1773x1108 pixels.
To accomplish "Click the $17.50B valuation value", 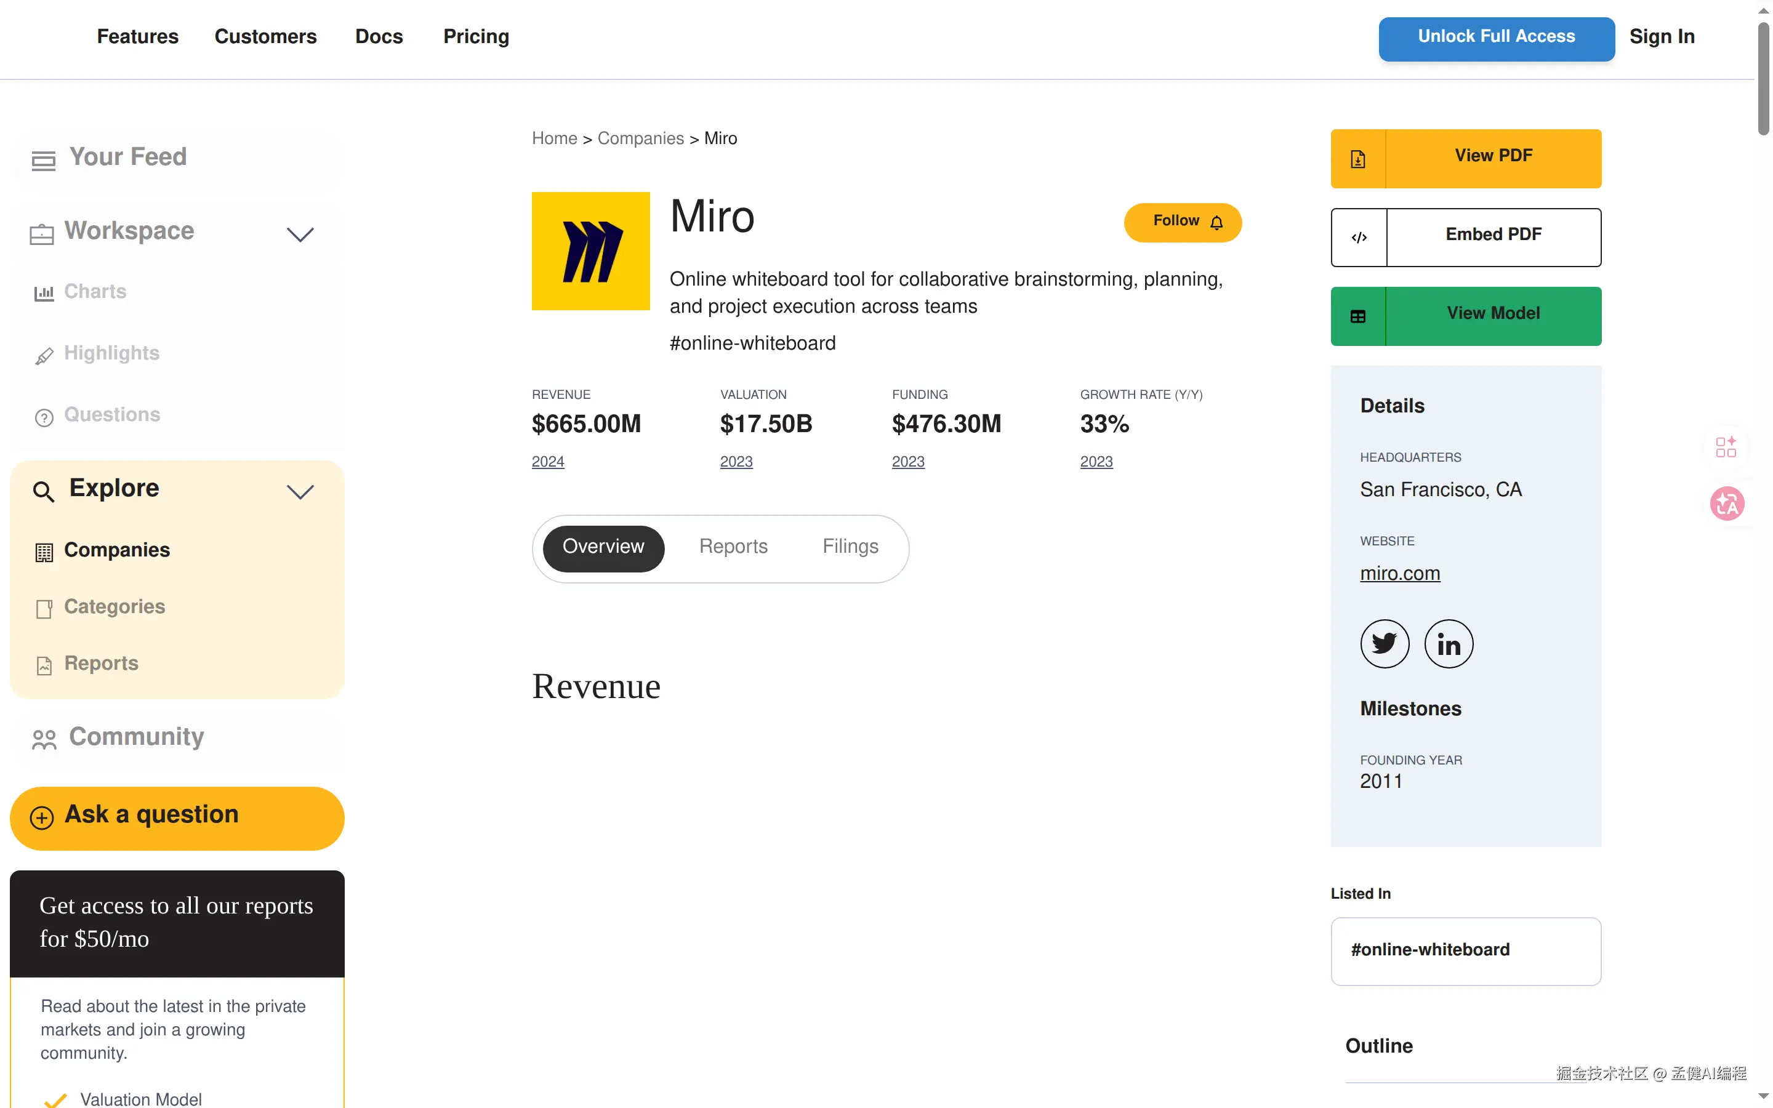I will pos(766,424).
